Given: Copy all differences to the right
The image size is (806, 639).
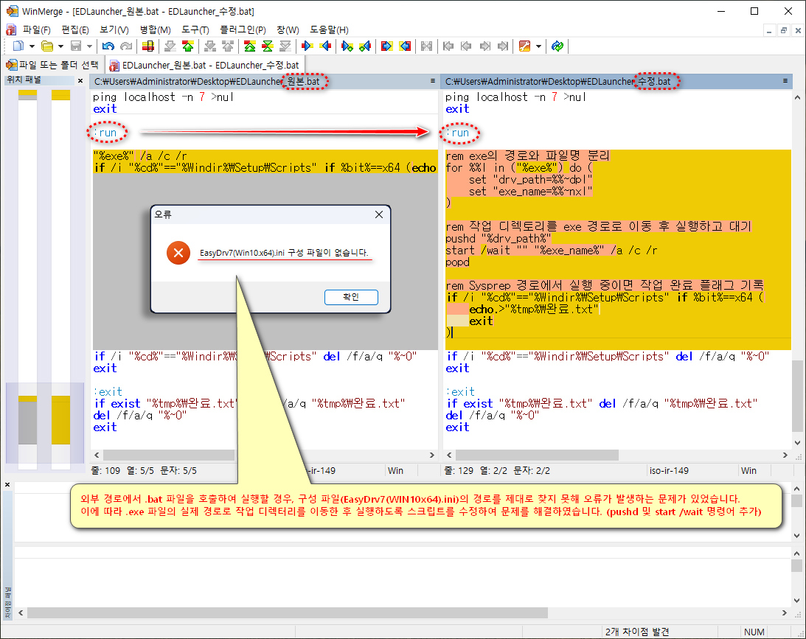Looking at the screenshot, I should [387, 46].
